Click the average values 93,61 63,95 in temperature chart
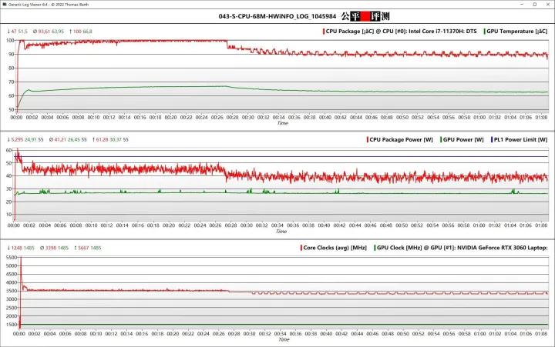 click(x=49, y=32)
